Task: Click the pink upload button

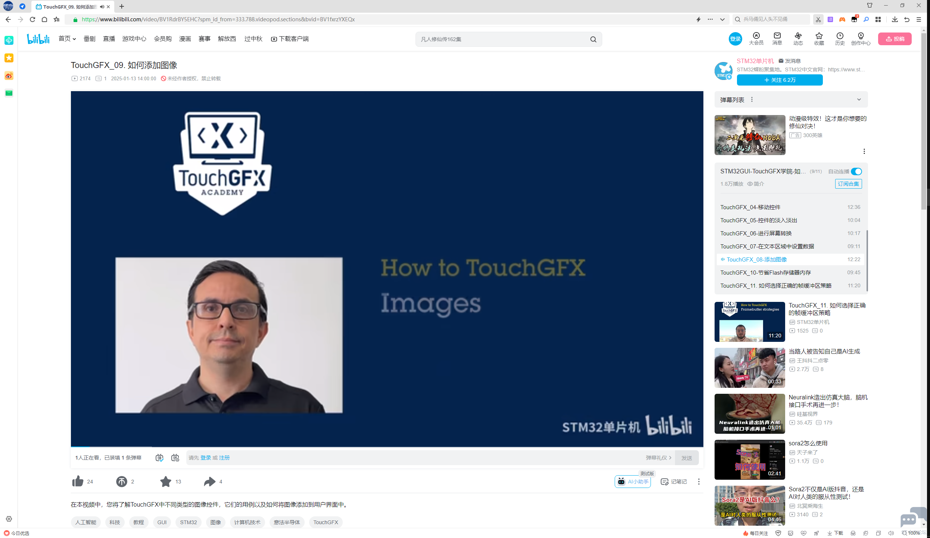Action: click(x=894, y=39)
